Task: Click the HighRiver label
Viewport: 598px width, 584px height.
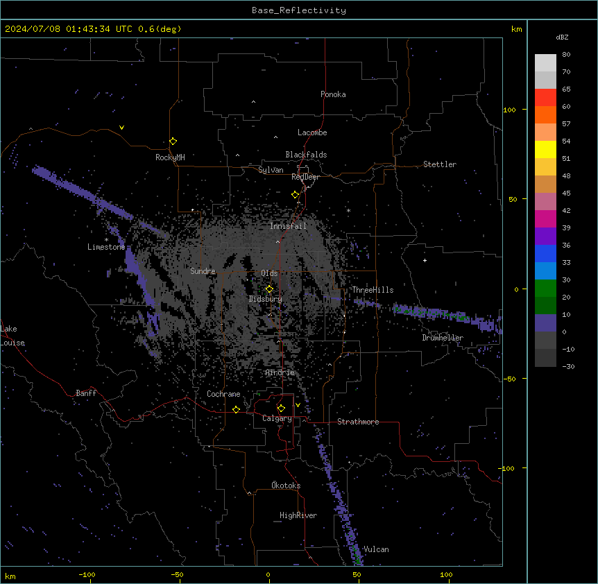Action: pos(298,515)
